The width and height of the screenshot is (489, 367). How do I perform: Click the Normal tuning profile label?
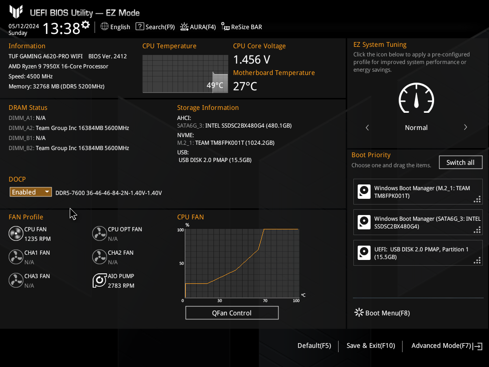point(416,128)
